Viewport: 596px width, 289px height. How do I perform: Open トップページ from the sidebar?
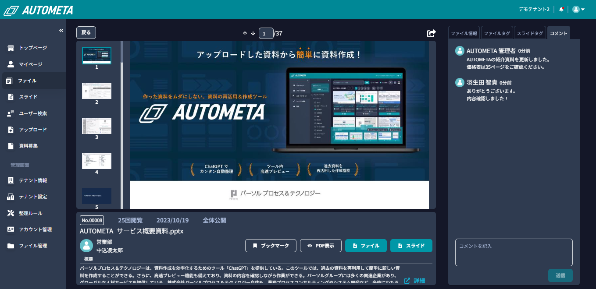point(33,48)
